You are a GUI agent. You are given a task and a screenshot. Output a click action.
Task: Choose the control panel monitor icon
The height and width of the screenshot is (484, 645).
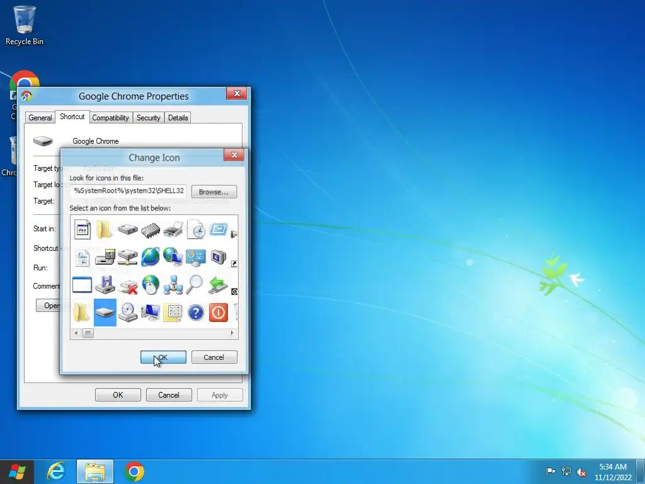point(195,257)
